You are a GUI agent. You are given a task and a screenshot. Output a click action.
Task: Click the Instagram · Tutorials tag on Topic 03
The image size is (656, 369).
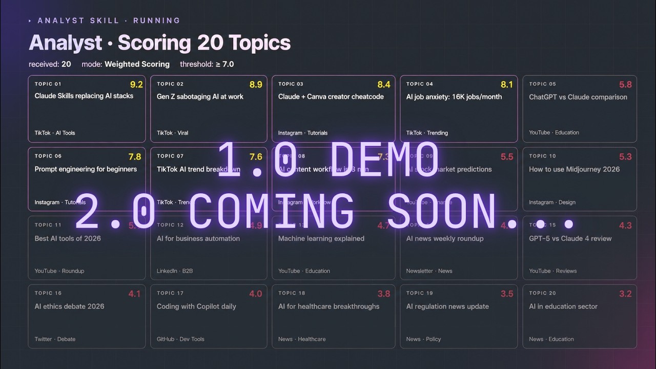303,133
